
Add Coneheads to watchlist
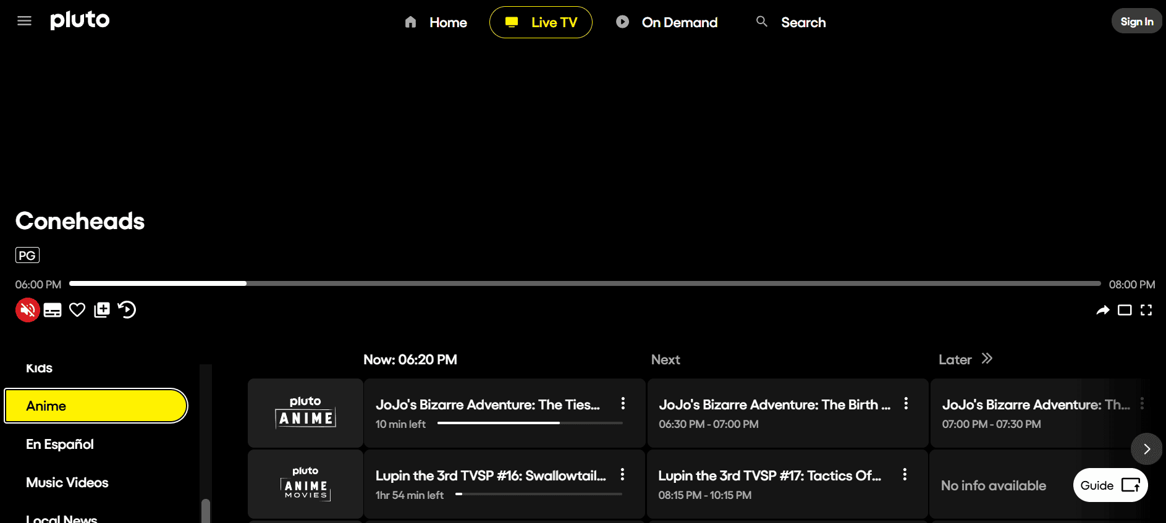pyautogui.click(x=102, y=310)
